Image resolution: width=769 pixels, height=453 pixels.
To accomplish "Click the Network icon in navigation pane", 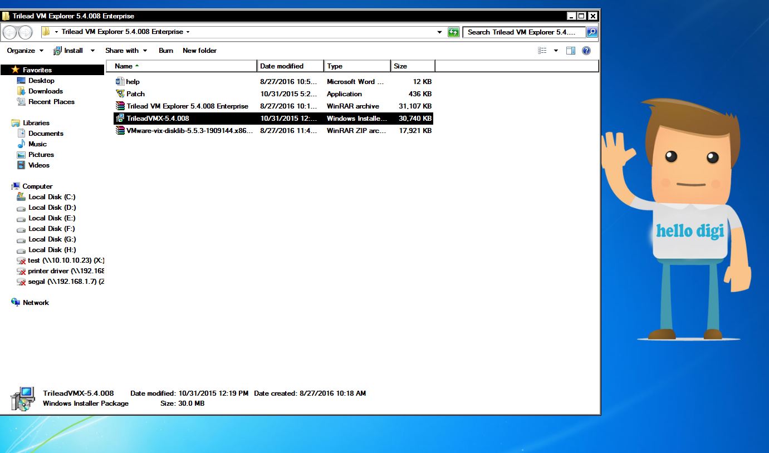I will coord(16,303).
